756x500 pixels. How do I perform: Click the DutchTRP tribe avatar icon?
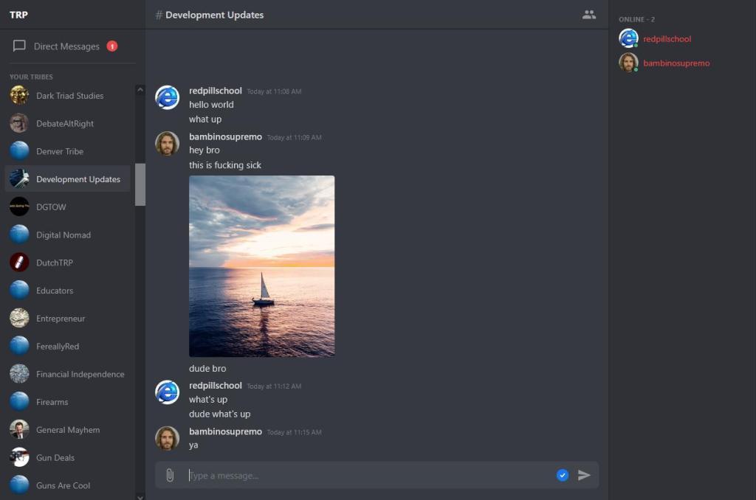click(x=19, y=263)
